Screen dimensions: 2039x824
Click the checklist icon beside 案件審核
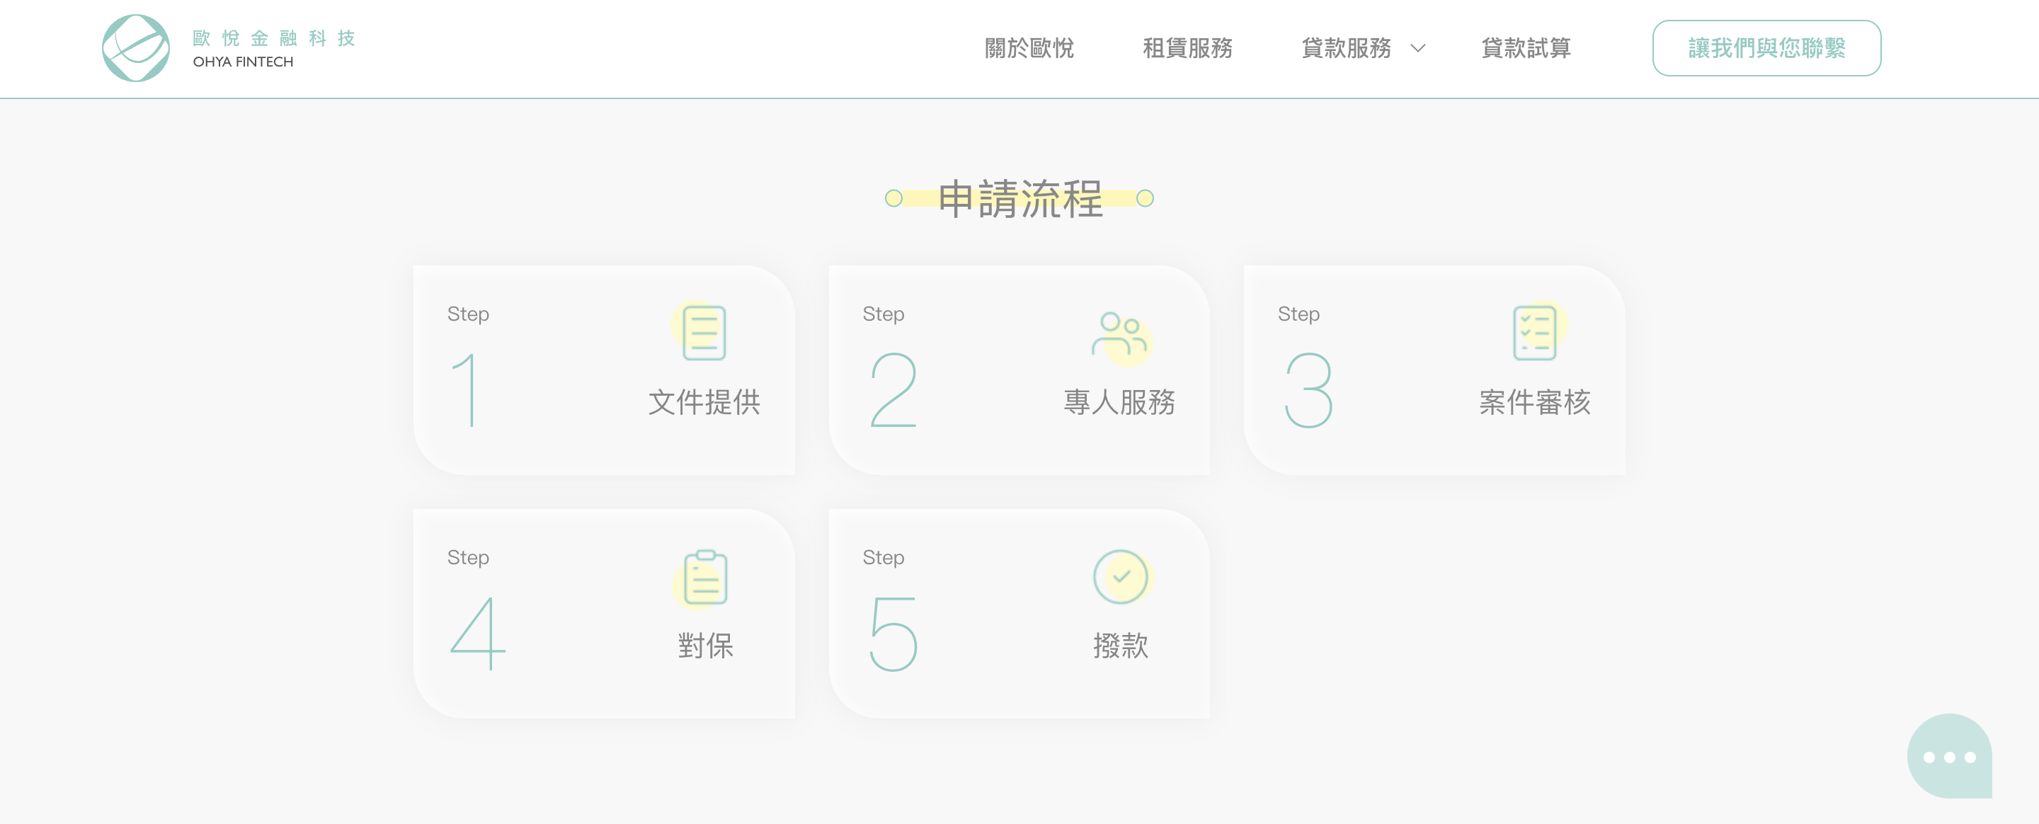pyautogui.click(x=1534, y=333)
